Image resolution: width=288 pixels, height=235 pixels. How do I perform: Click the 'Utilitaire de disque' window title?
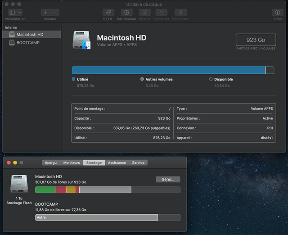click(x=144, y=4)
